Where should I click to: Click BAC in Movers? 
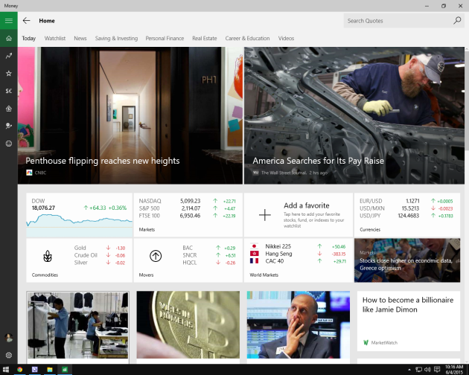[209, 248]
